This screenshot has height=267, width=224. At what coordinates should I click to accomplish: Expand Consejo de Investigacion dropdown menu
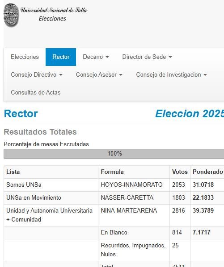(x=171, y=75)
